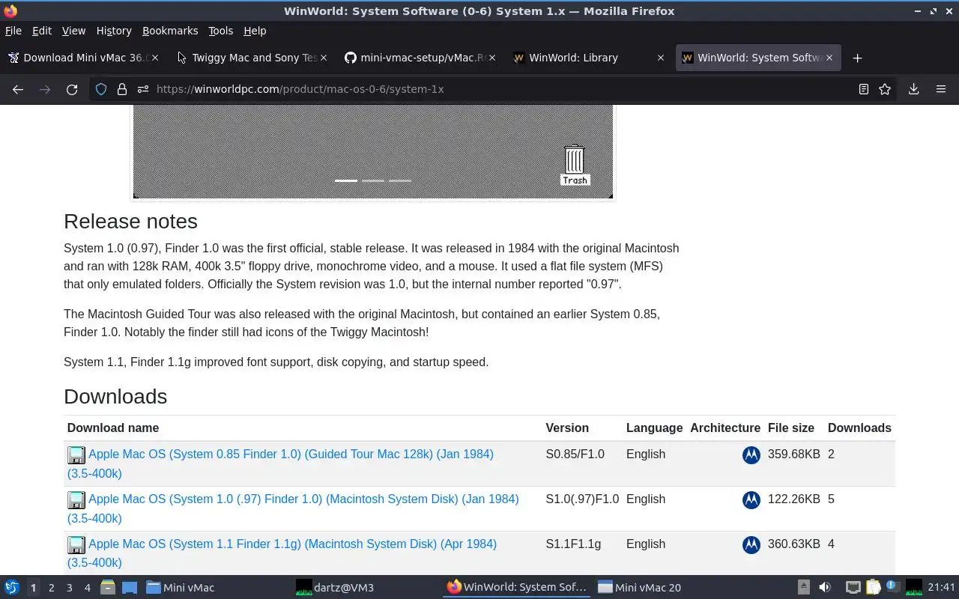The width and height of the screenshot is (959, 599).
Task: Click the network icon in the system tray
Action: coord(853,588)
